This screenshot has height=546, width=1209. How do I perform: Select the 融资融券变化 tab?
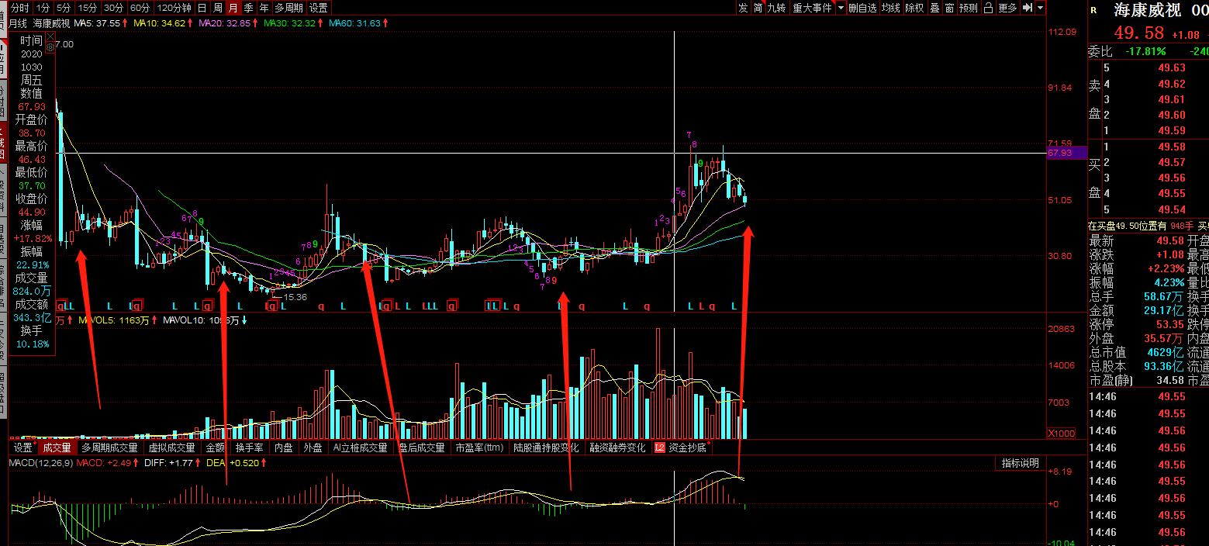click(x=617, y=448)
